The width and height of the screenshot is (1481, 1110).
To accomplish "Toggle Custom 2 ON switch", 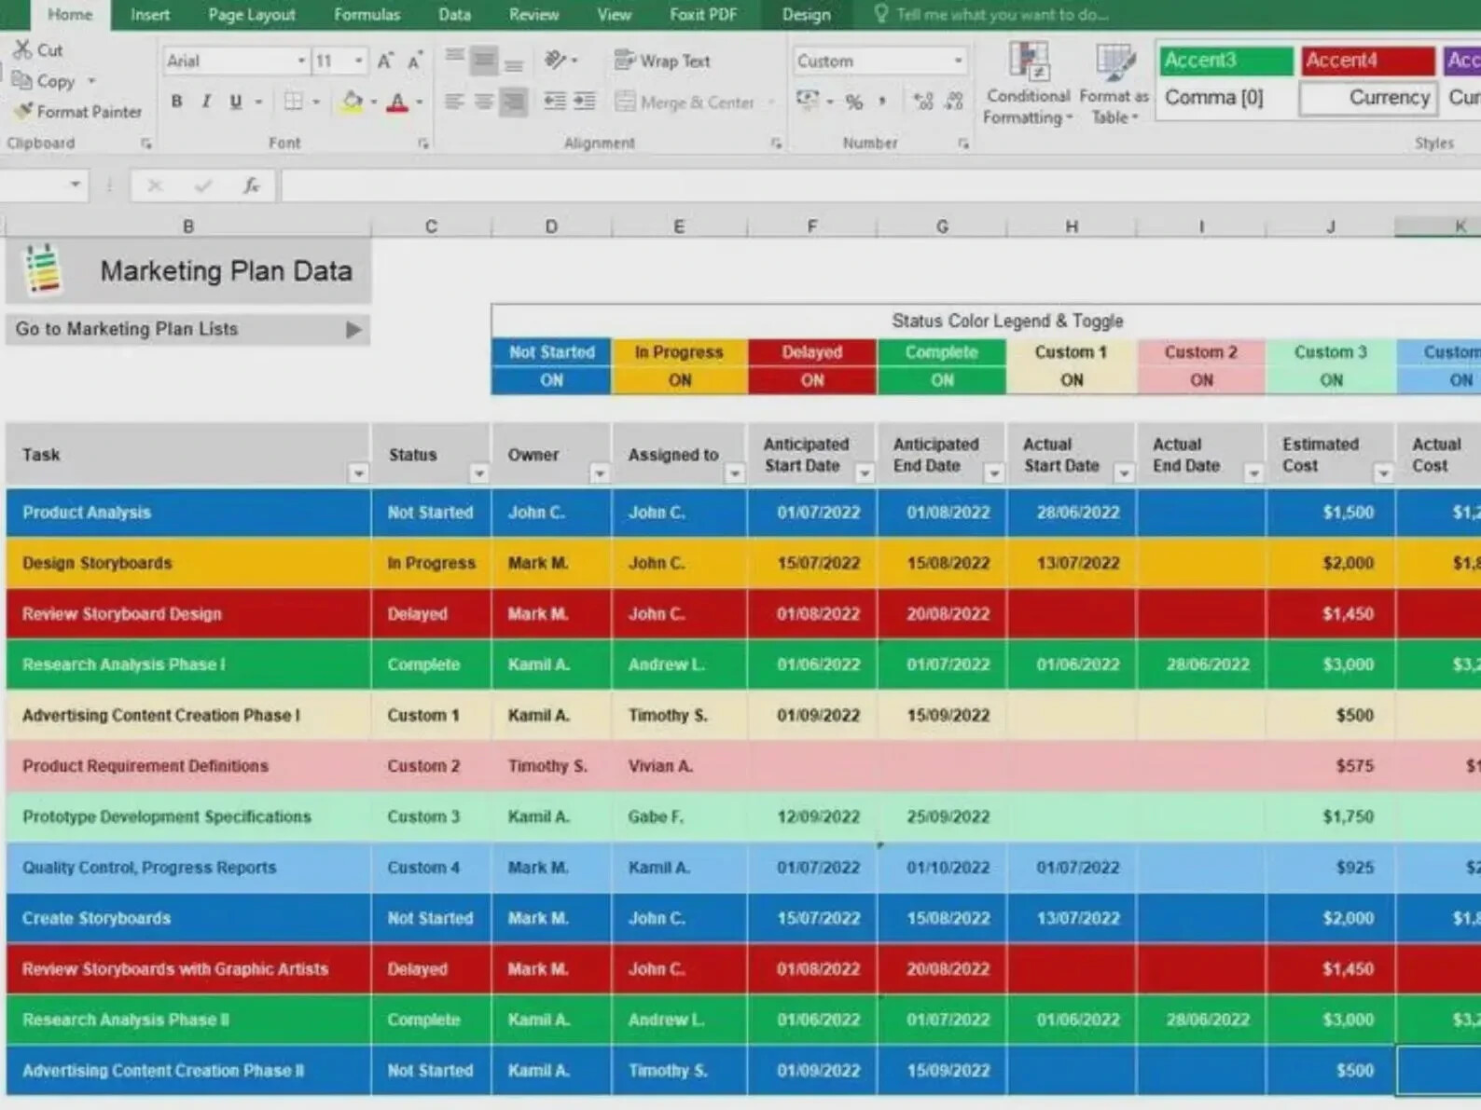I will tap(1201, 380).
